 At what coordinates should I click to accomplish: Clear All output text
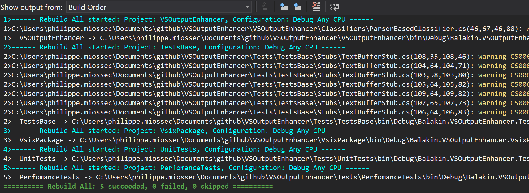click(316, 7)
